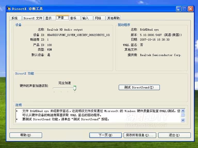Select the 声音 tab
The image size is (198, 148).
tap(62, 18)
